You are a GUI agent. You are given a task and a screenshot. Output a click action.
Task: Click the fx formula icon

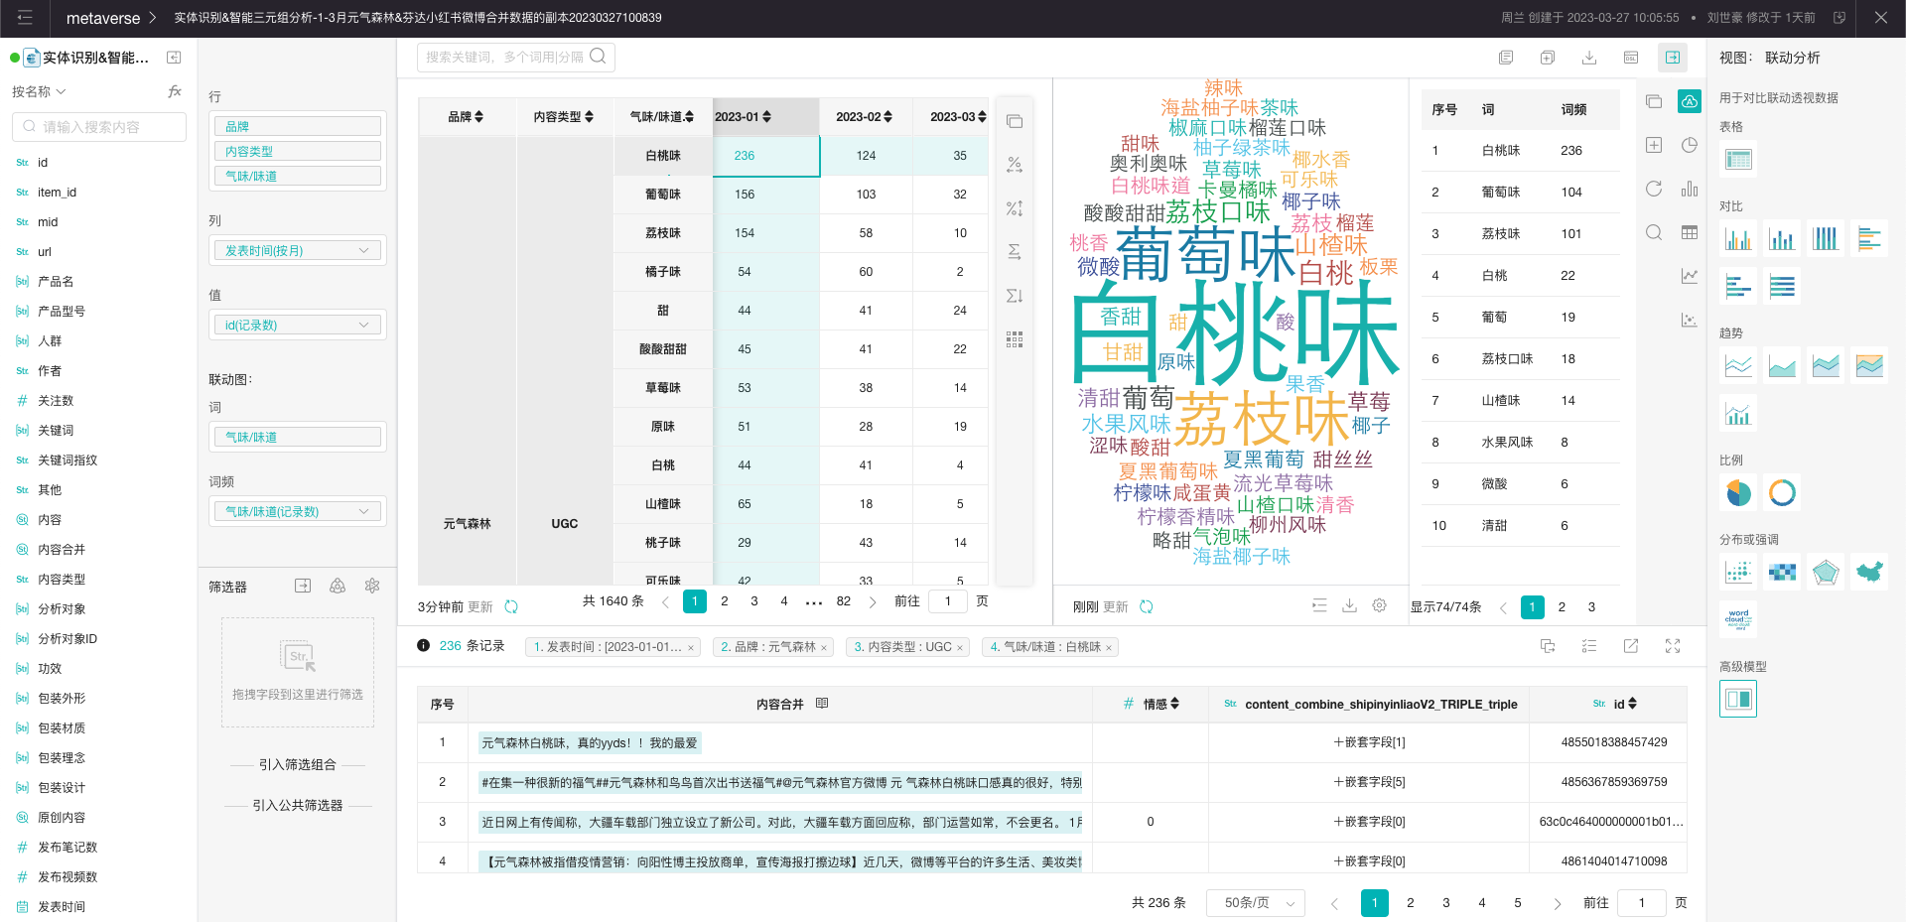pos(175,91)
